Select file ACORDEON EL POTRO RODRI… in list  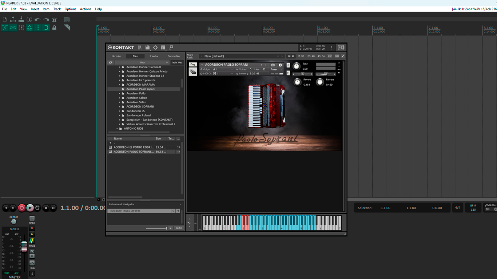[144, 147]
